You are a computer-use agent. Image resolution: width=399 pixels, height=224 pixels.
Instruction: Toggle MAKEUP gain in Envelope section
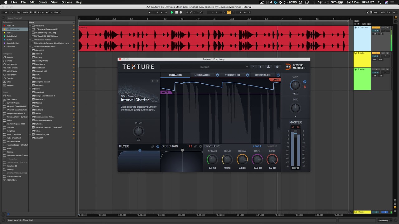click(272, 146)
